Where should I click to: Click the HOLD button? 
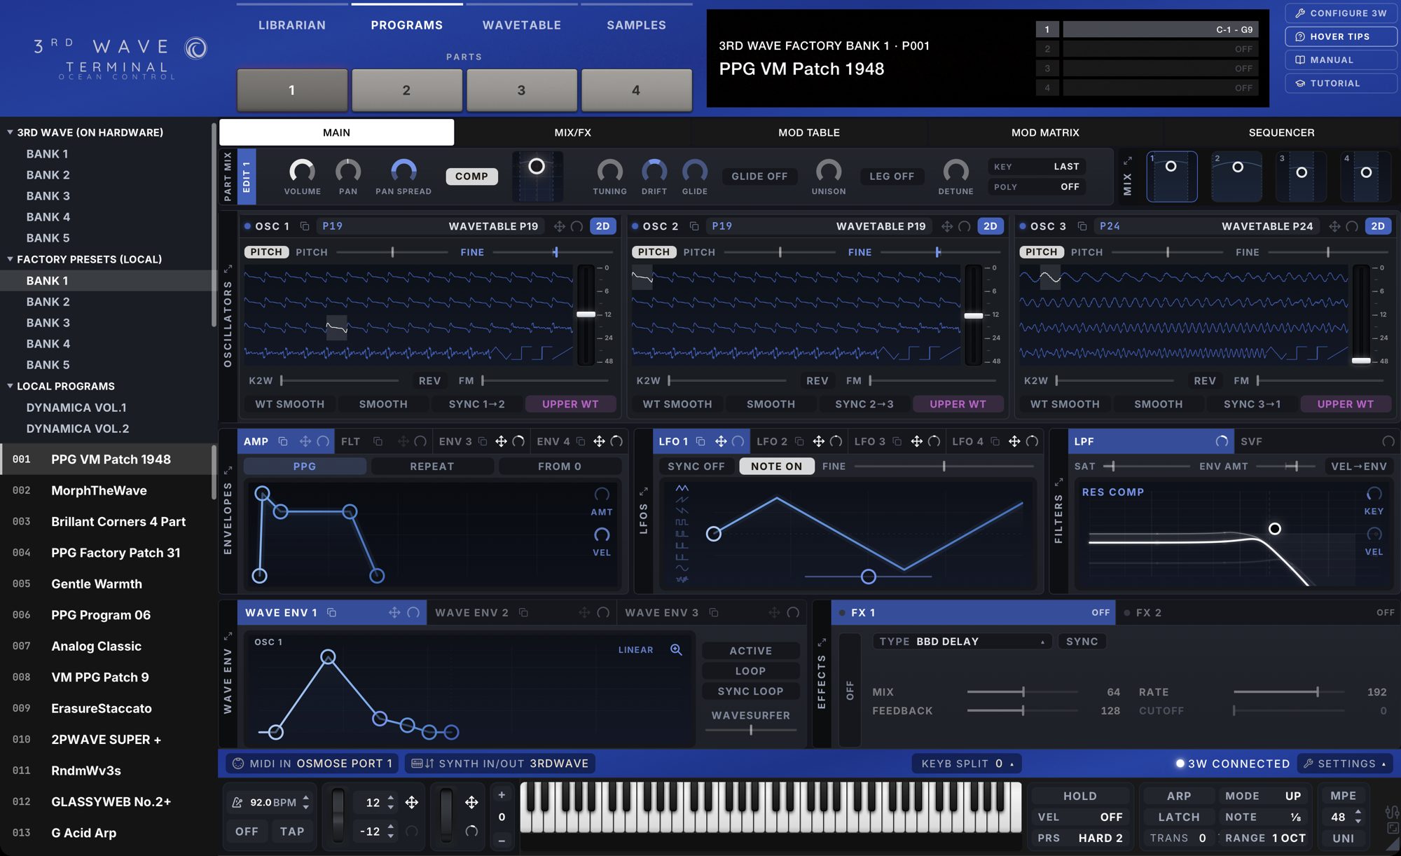(1080, 796)
